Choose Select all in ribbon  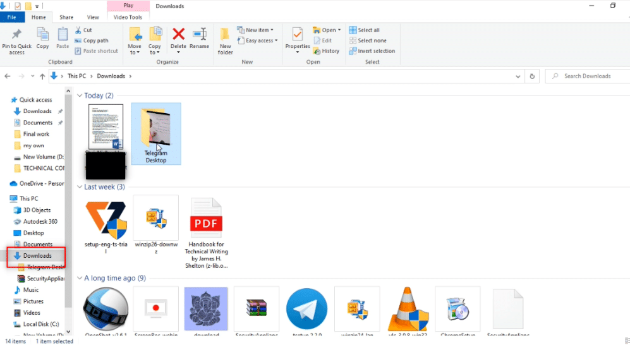coord(365,30)
